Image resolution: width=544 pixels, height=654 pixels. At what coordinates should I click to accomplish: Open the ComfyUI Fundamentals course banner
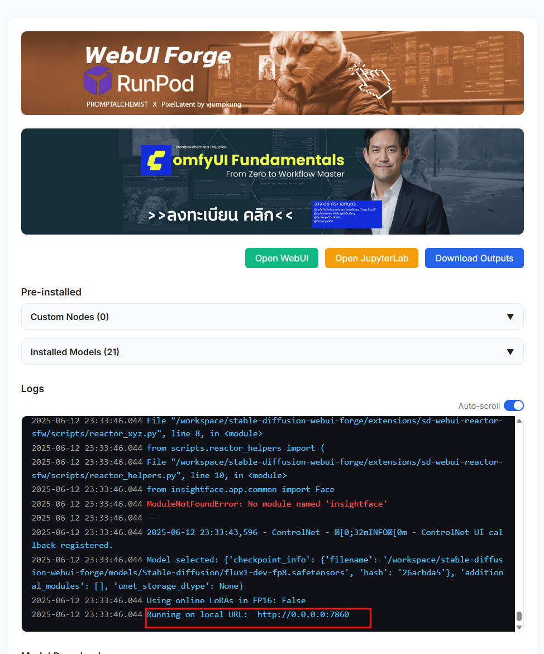coord(273,182)
